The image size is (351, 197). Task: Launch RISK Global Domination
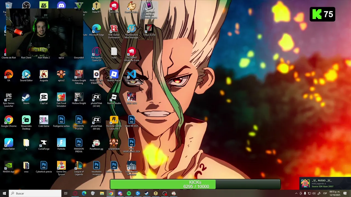[114, 32]
